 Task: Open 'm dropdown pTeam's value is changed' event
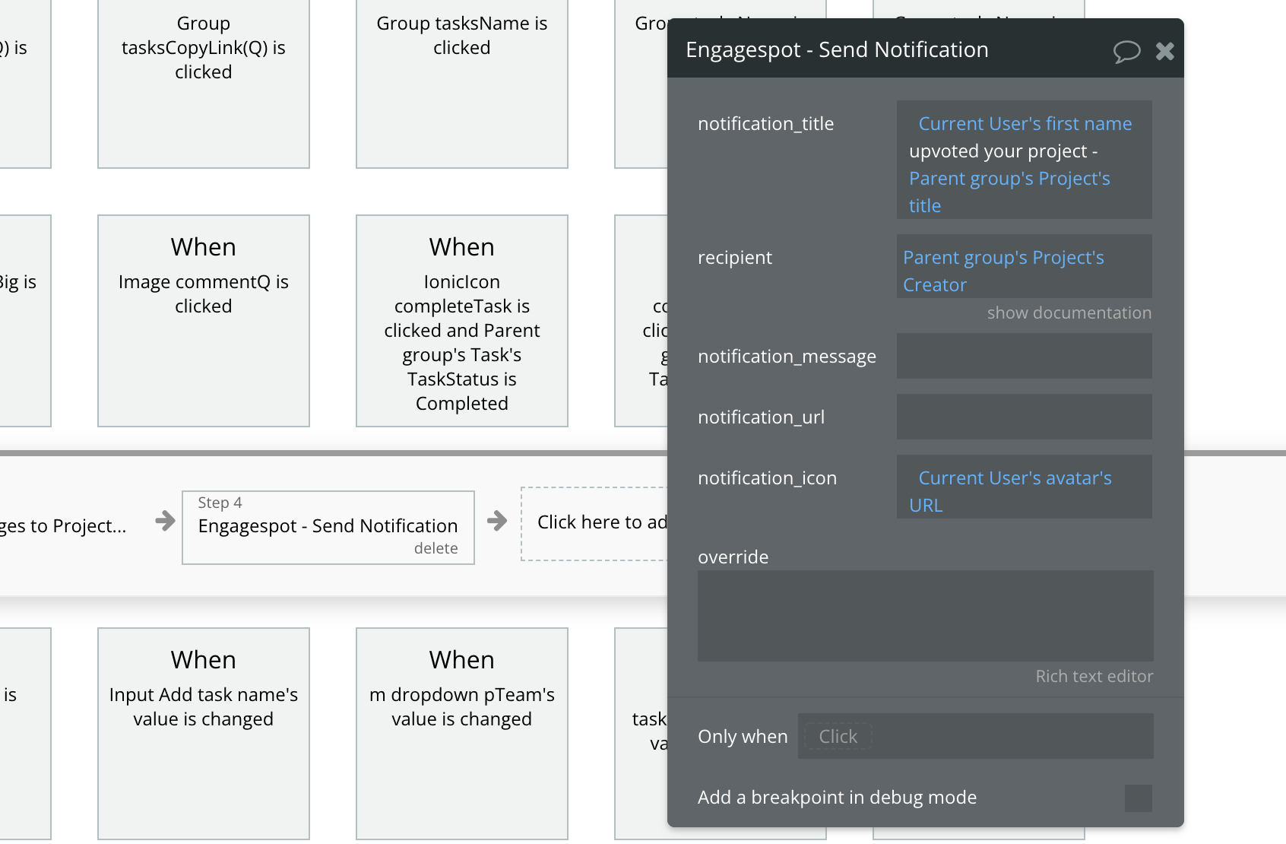pyautogui.click(x=462, y=734)
